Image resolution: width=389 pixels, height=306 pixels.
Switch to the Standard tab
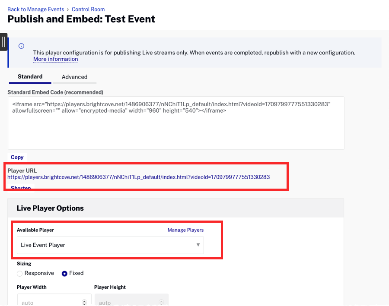click(30, 77)
